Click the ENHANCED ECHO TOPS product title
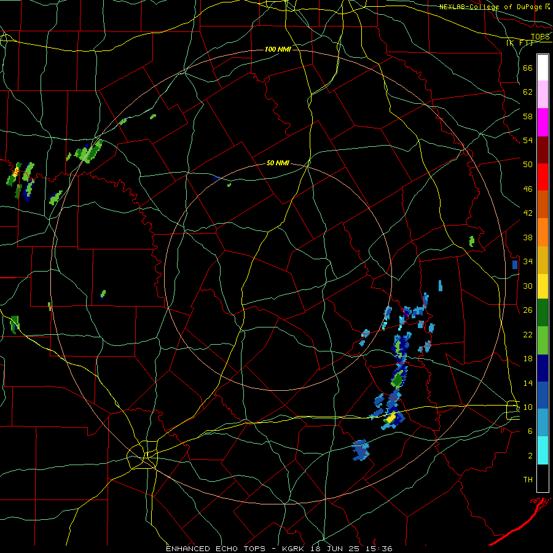 [x=216, y=549]
